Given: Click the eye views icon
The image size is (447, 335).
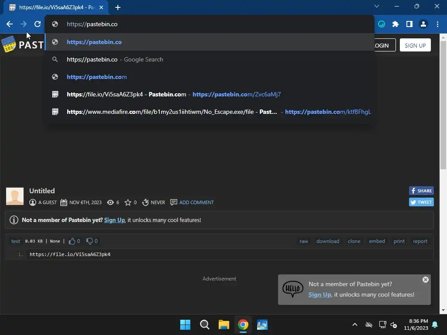Looking at the screenshot, I should pos(110,202).
